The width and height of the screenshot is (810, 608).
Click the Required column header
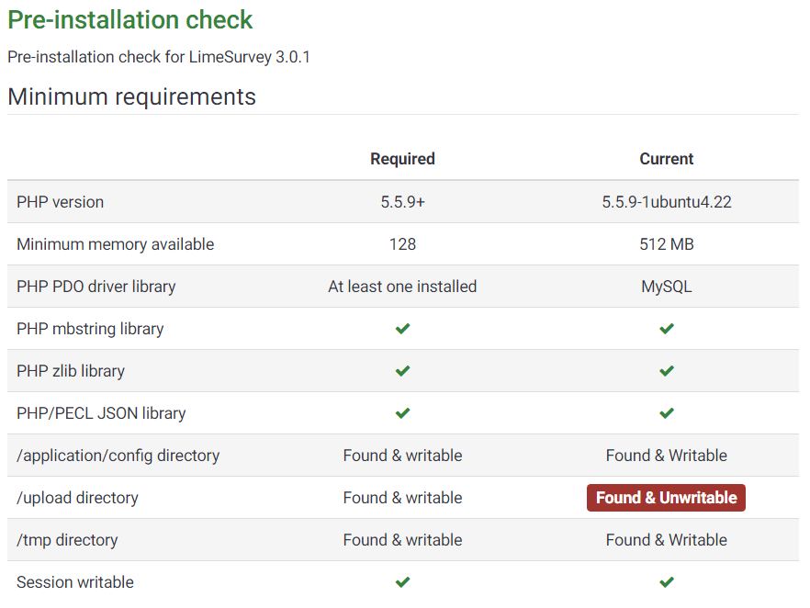click(402, 159)
